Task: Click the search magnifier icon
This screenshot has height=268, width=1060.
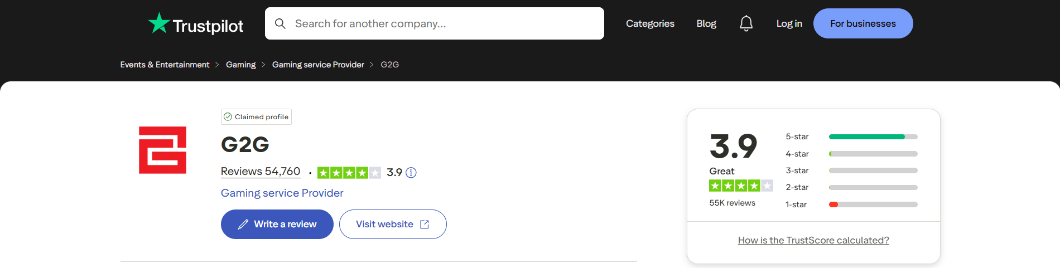Action: 280,23
